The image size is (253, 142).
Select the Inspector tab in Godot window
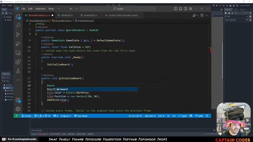coord(228,9)
